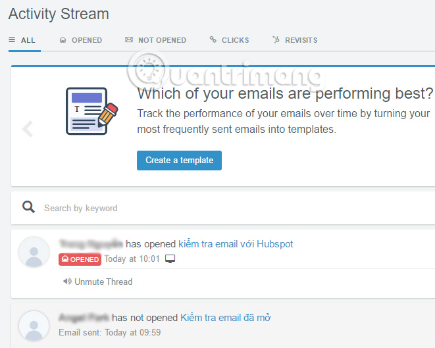The width and height of the screenshot is (435, 348).
Task: Click the red OPENED status badge
Action: tap(80, 259)
